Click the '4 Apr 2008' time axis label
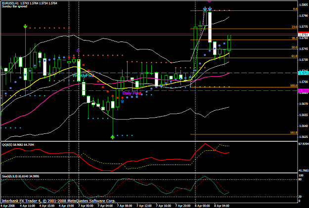 (x=7, y=206)
